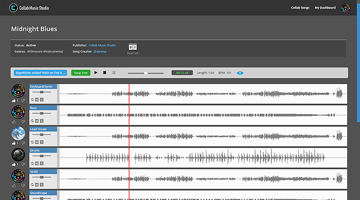This screenshot has width=360, height=200.
Task: Solo the Lead Vocals track
Action: [x=42, y=142]
